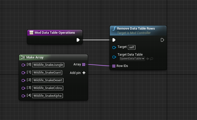Click the [0] input pin circle

coord(23,65)
